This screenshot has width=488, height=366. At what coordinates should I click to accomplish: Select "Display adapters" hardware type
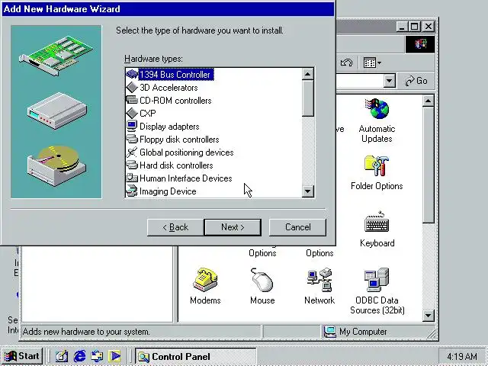169,127
